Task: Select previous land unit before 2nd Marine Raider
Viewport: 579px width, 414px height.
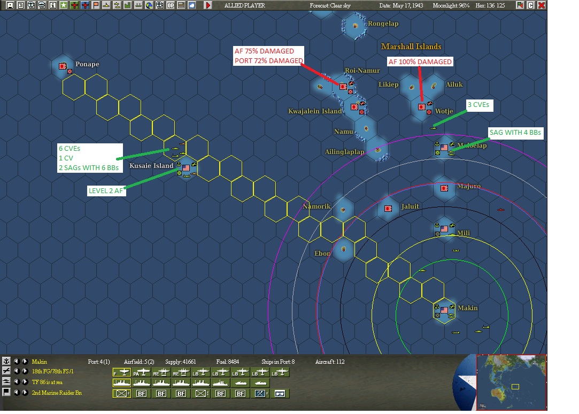Action: click(x=17, y=392)
